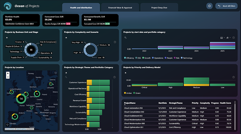Open help icon in Priority and Delivery Model chart
Image resolution: width=241 pixels, height=134 pixels.
click(x=234, y=77)
